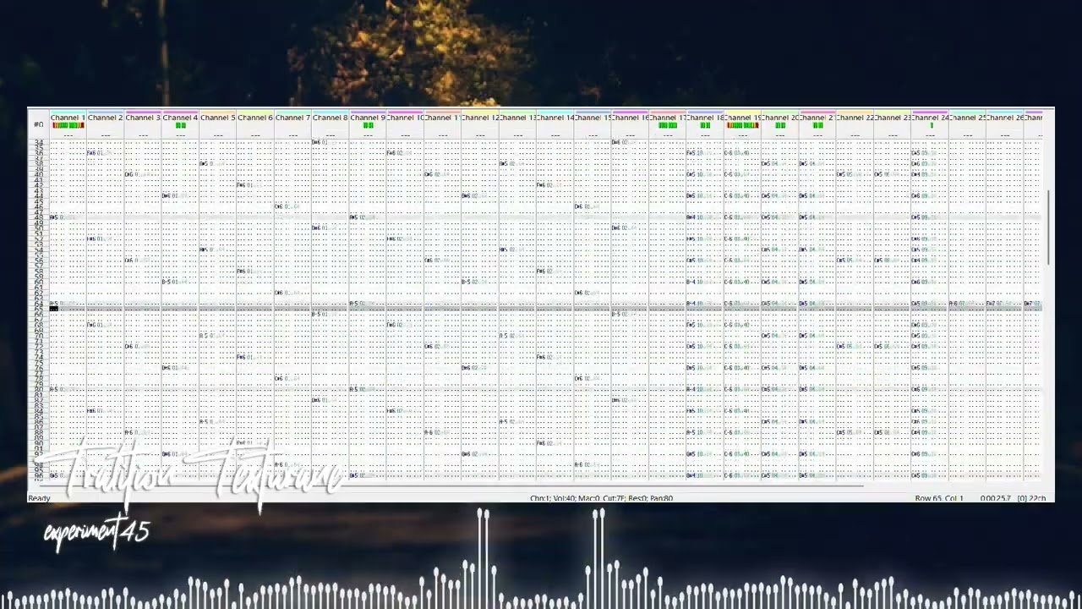
Task: Click the VU meter under Channel 9
Action: [368, 126]
